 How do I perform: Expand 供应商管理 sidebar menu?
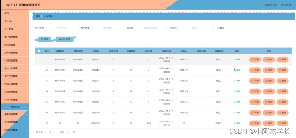15,45
